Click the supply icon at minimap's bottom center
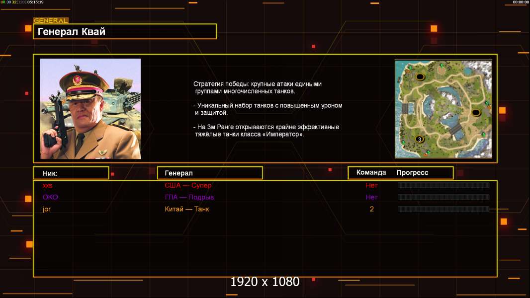The width and height of the screenshot is (530, 298). [x=428, y=151]
